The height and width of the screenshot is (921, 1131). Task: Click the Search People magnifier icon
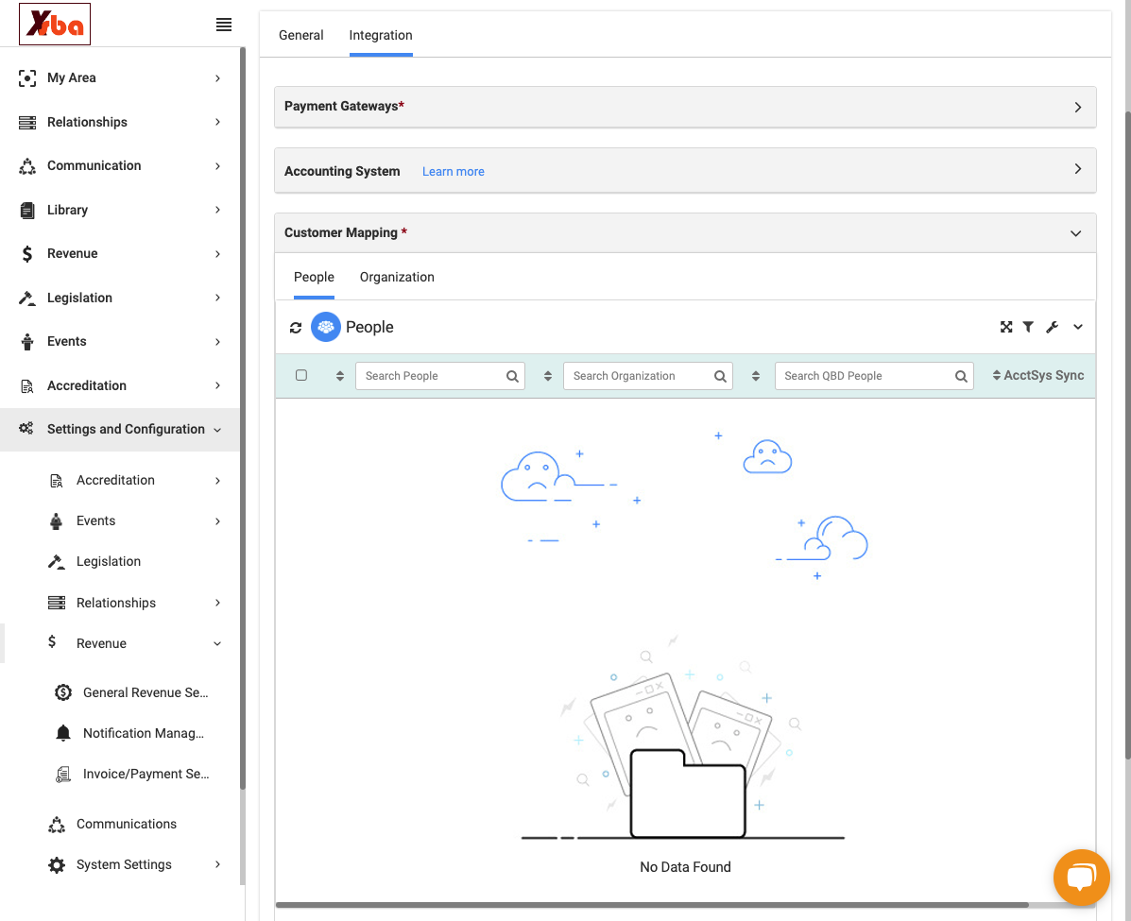(512, 377)
